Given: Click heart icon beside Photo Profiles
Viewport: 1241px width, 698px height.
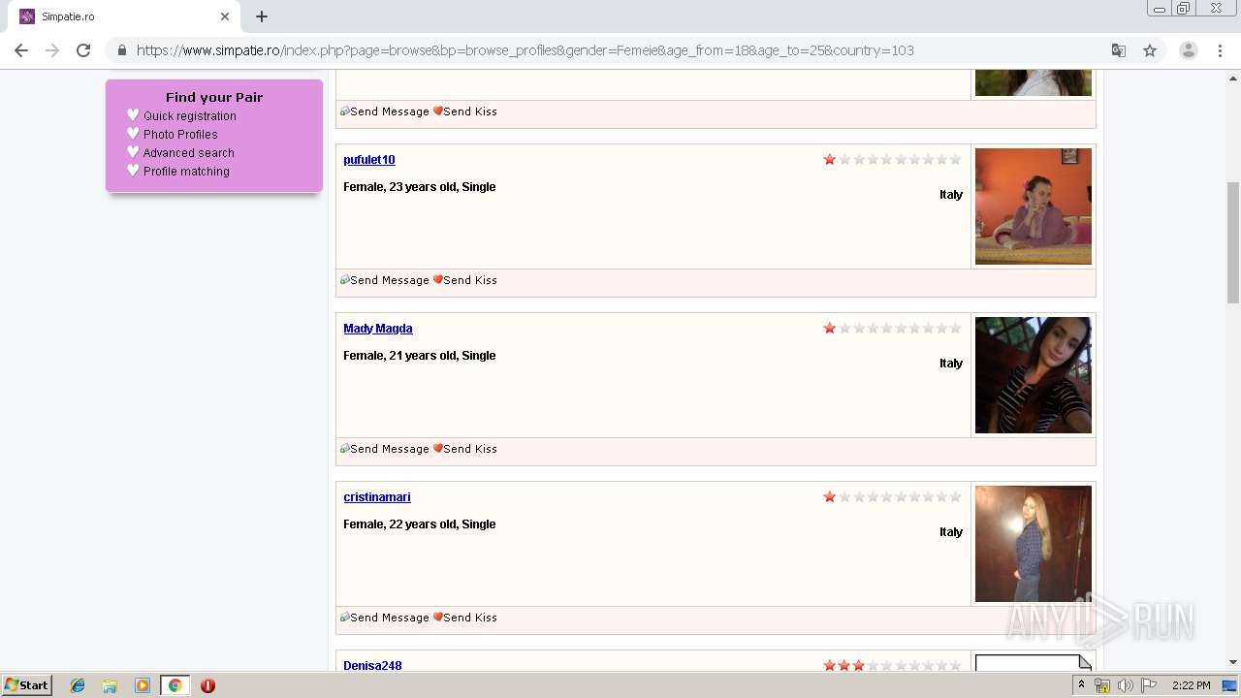Looking at the screenshot, I should (x=134, y=134).
